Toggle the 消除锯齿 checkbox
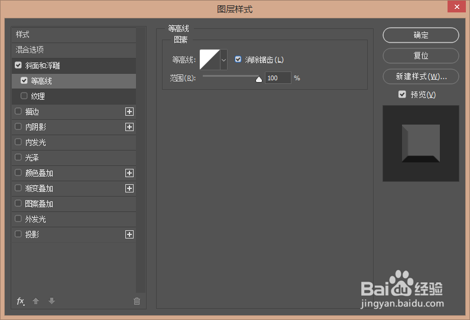Viewport: 470px width, 320px height. coord(238,59)
